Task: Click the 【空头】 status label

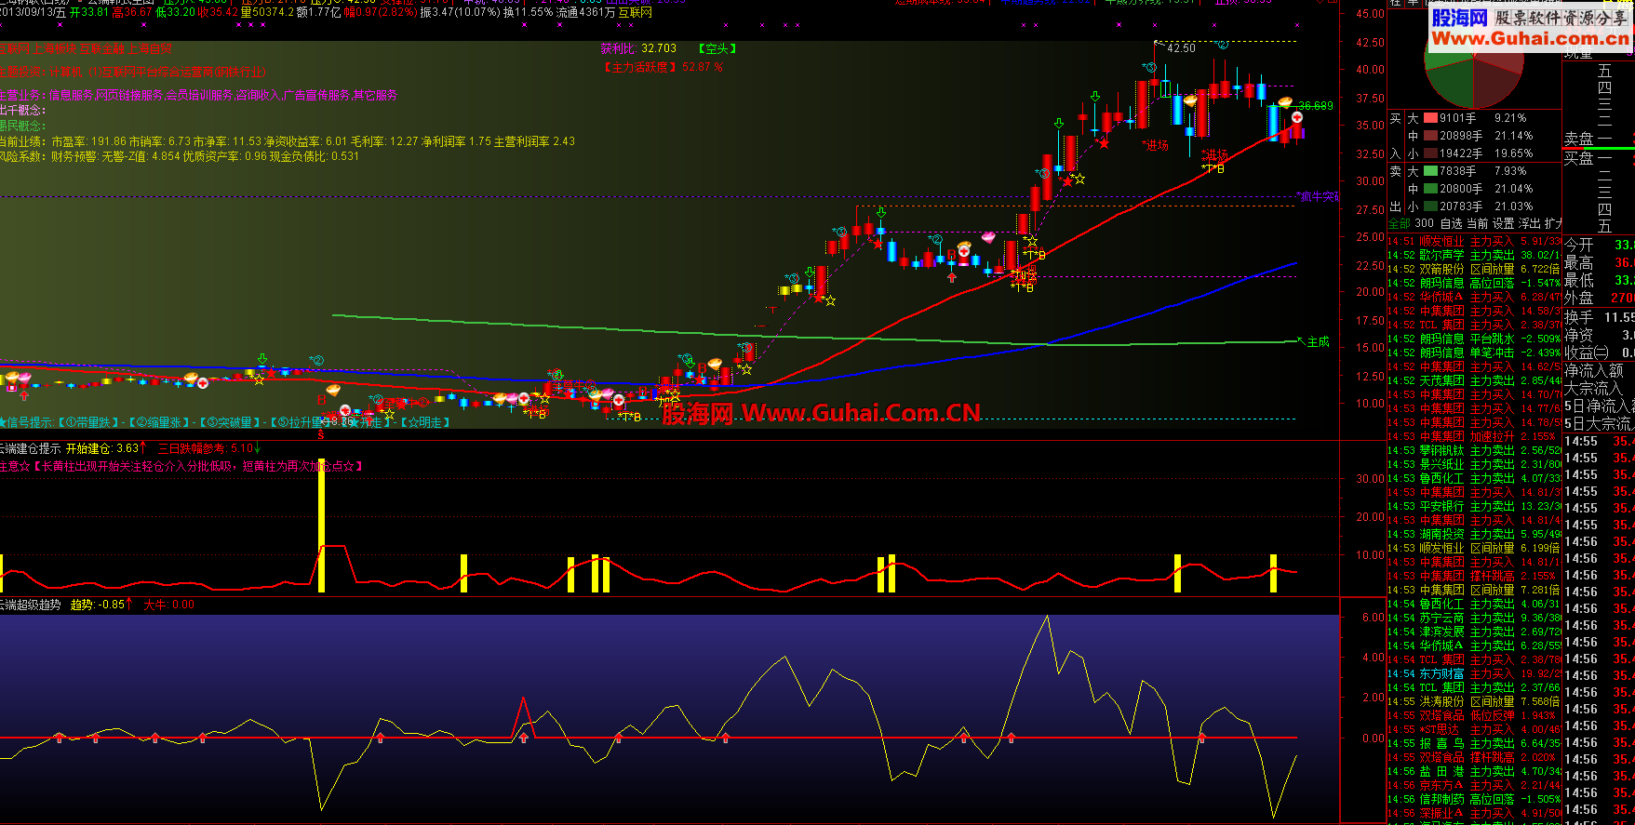Action: click(x=717, y=48)
